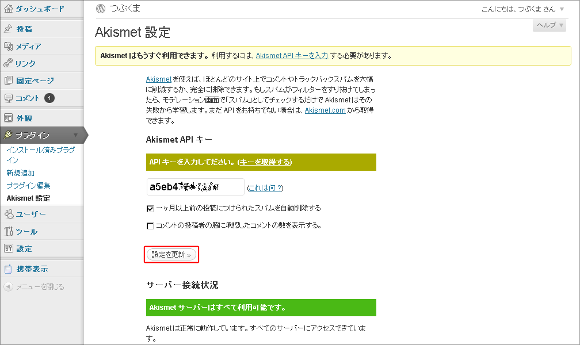Image resolution: width=580 pixels, height=345 pixels.
Task: Click the users icon beside ユーザー
Action: click(9, 214)
